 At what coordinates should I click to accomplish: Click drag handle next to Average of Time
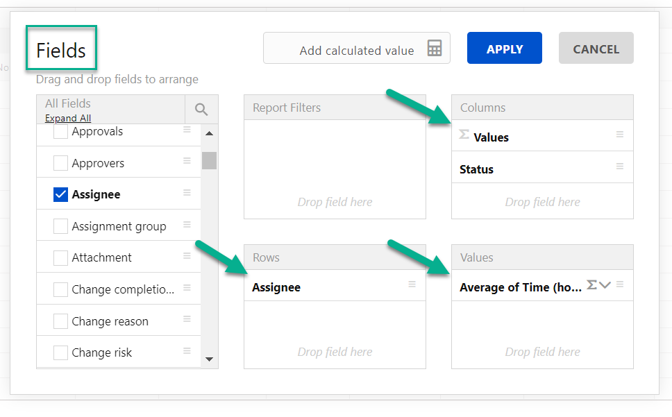pos(620,284)
